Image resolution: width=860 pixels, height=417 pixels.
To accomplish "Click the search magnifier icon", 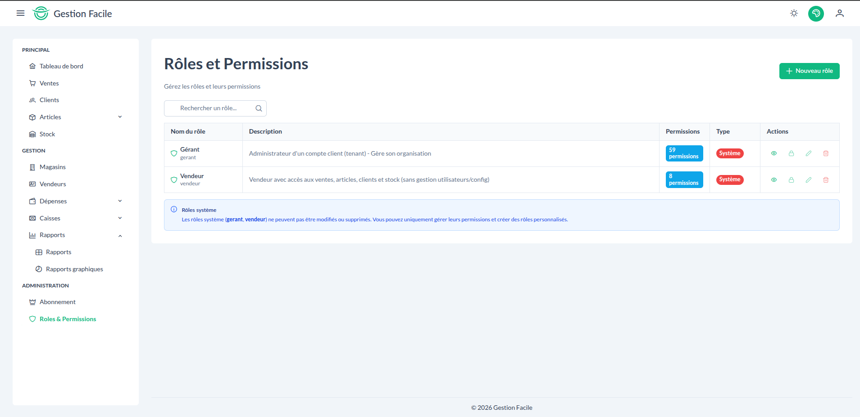I will 259,108.
